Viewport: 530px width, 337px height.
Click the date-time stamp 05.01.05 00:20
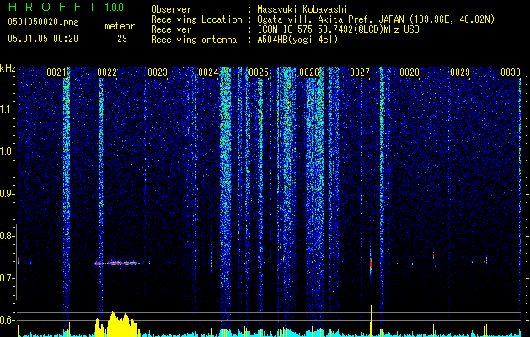[43, 39]
